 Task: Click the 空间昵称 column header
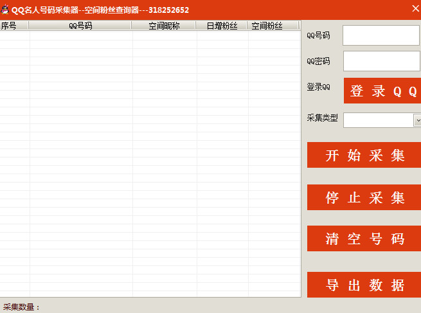pos(164,26)
